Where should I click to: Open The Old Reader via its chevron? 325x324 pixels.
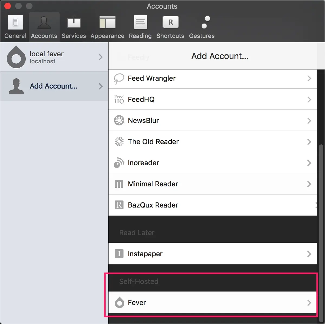click(309, 142)
